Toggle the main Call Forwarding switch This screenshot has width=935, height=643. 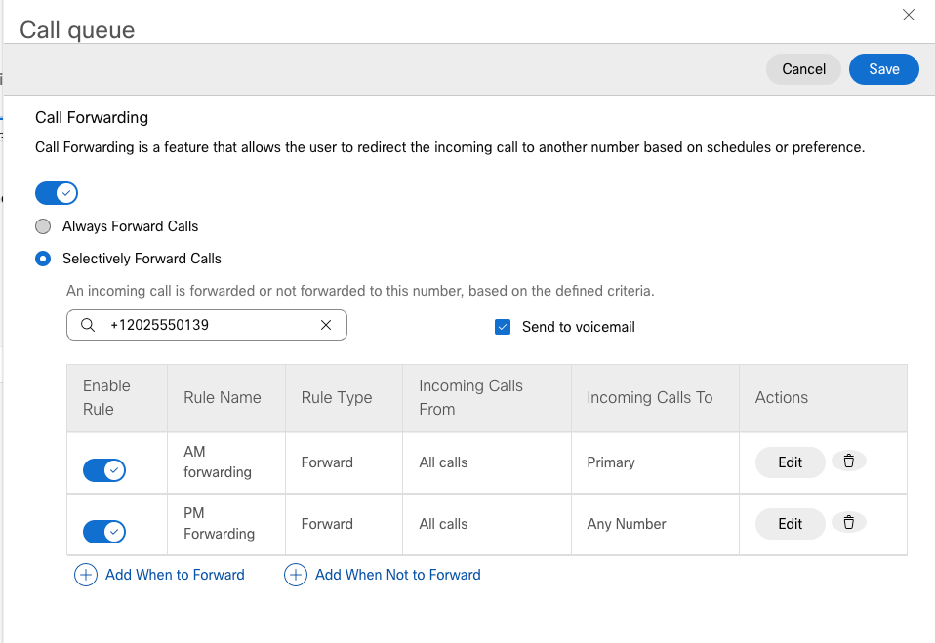tap(57, 193)
